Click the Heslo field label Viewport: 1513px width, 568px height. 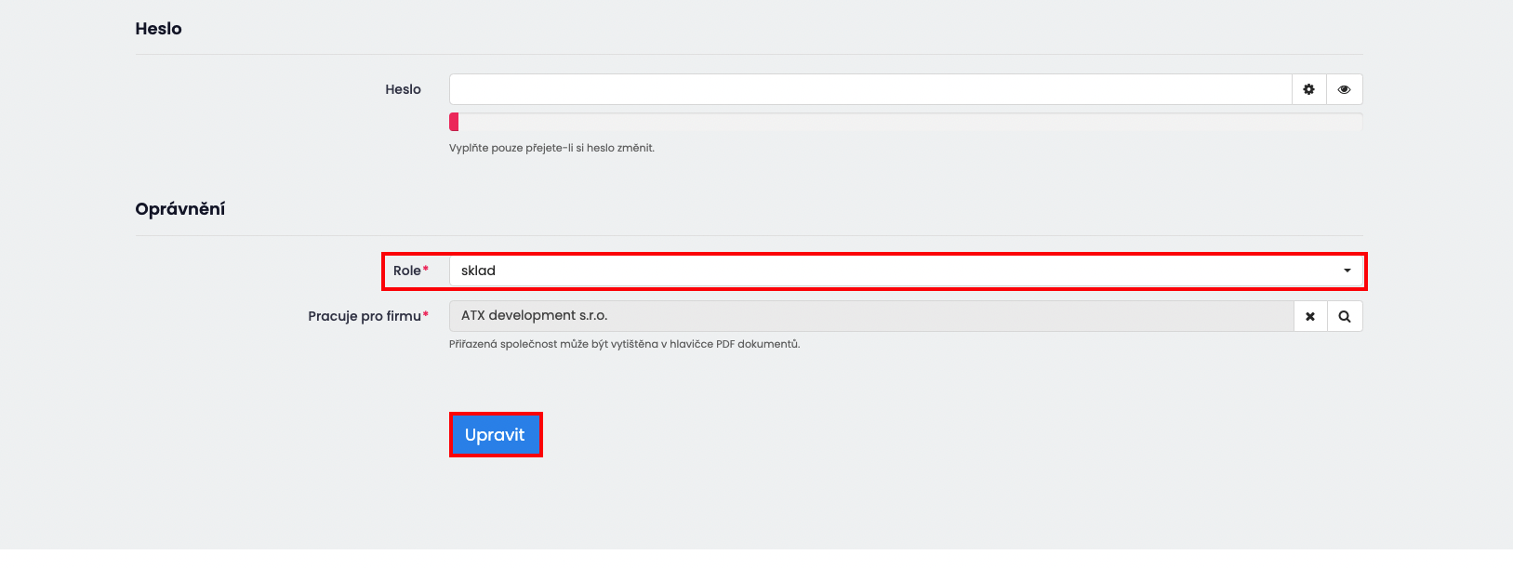pyautogui.click(x=403, y=89)
